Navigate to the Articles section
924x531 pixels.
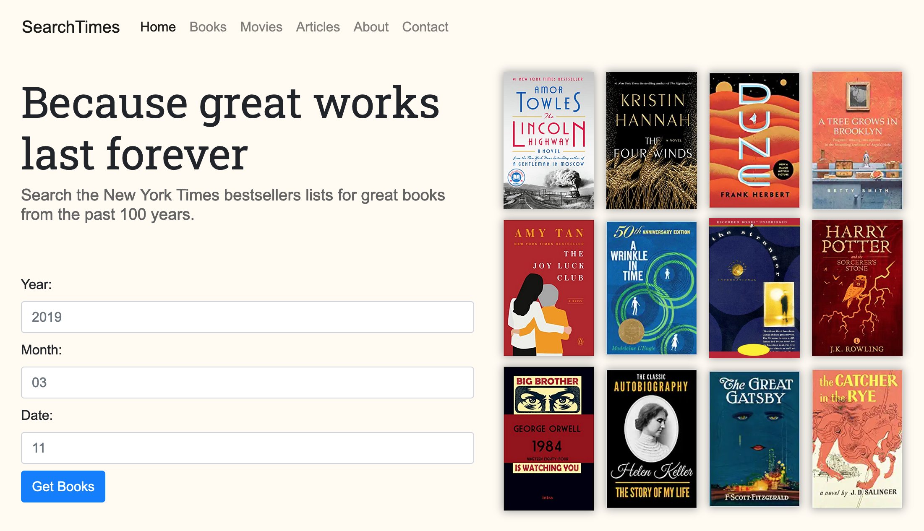318,27
